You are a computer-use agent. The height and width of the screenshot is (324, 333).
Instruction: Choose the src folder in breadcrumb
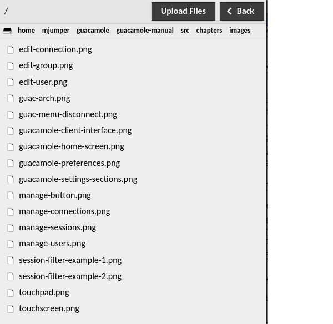click(x=185, y=31)
